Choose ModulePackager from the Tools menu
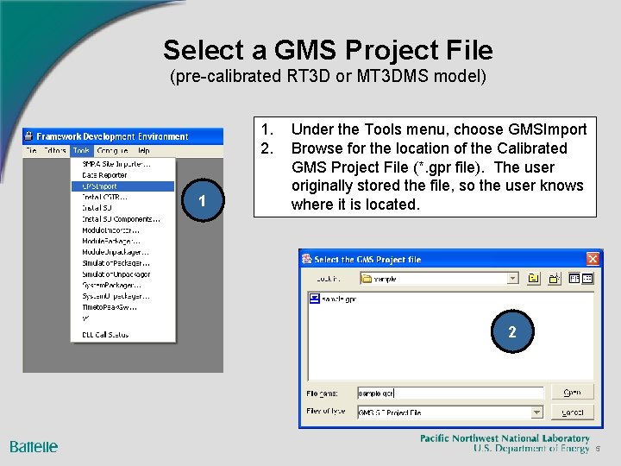 [122, 241]
